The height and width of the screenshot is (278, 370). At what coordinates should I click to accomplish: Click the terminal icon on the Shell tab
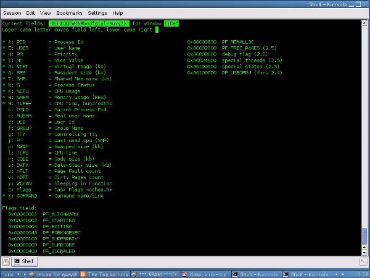click(17, 261)
